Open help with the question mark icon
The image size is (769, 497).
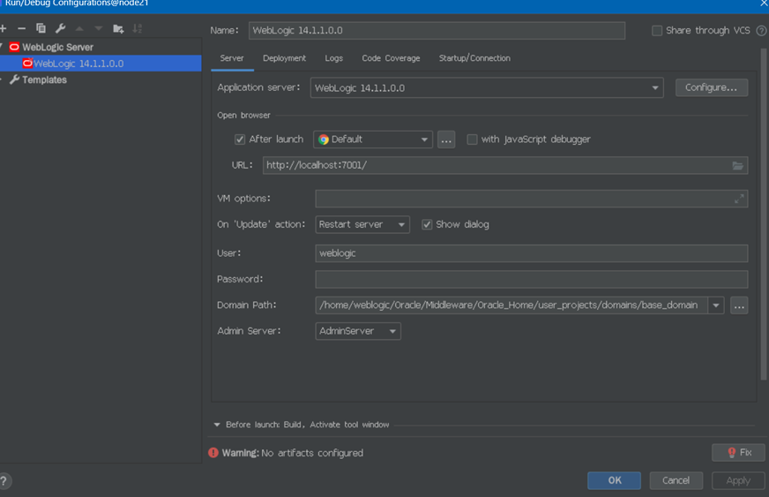(x=4, y=481)
